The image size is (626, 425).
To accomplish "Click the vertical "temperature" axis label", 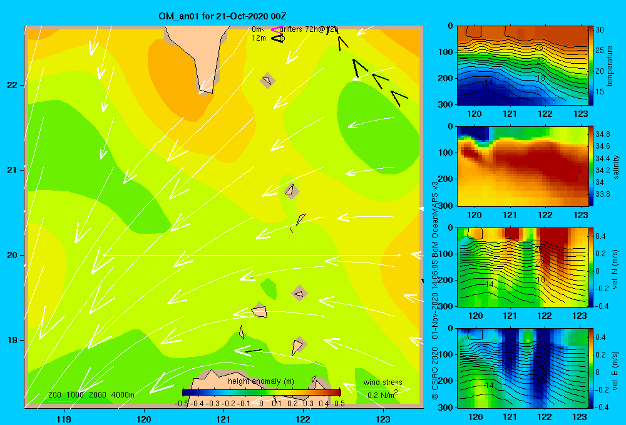I will (610, 66).
